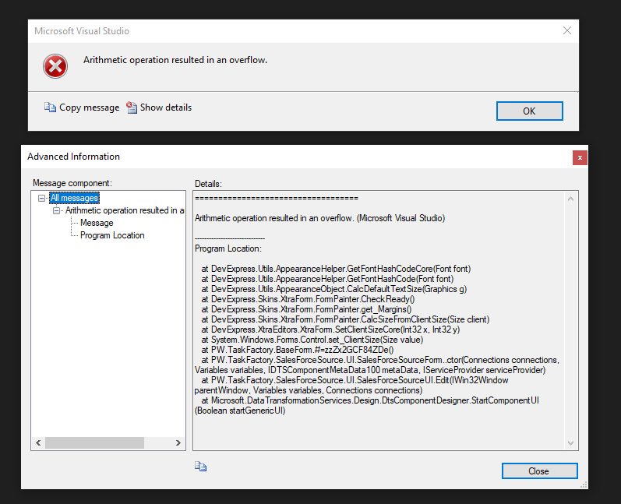Screen dimensions: 621x504
Task: Click the tree's horizontal scrollbar thumb
Action: (x=94, y=442)
